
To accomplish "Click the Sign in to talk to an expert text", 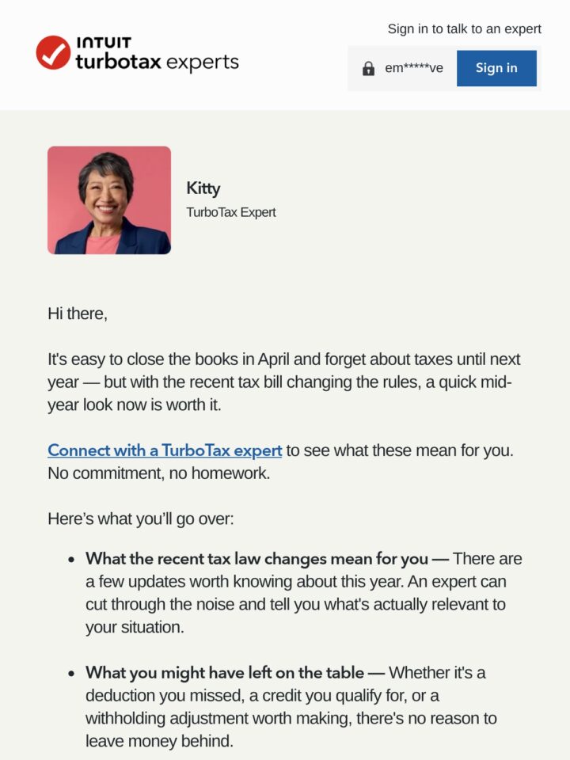I will point(465,29).
